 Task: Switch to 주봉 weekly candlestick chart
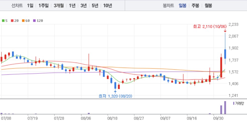coord(195,6)
